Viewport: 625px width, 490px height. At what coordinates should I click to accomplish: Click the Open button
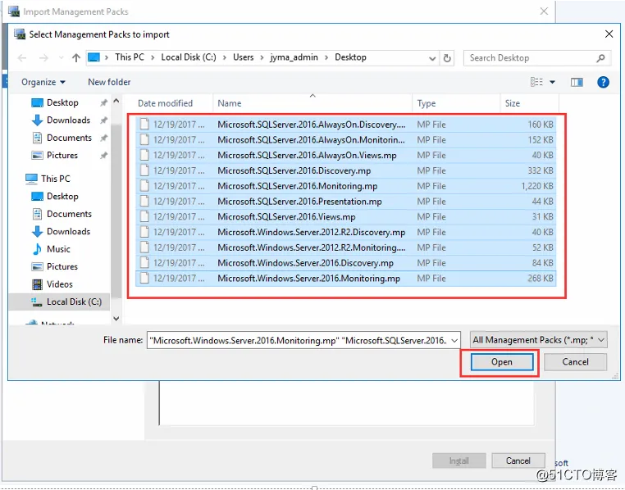tap(501, 362)
